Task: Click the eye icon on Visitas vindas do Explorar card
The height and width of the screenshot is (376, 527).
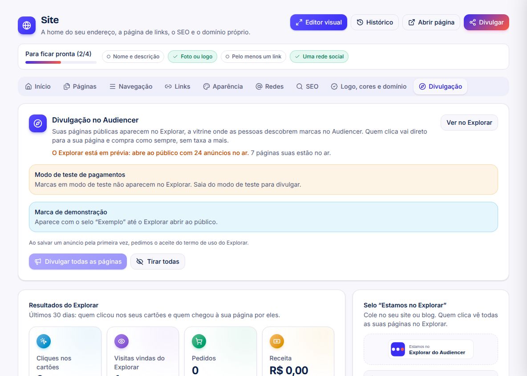Action: tap(122, 341)
